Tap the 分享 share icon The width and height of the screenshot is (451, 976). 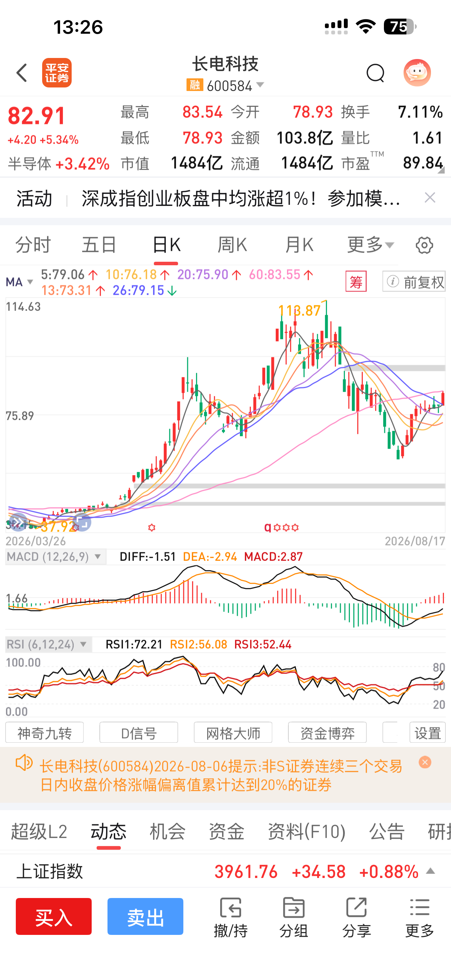point(356,917)
